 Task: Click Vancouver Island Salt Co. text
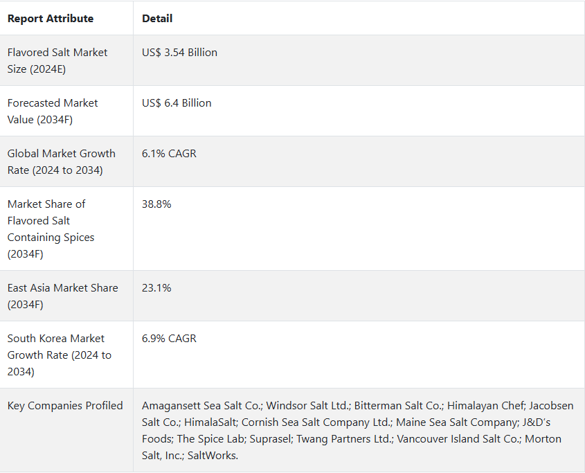[458, 439]
